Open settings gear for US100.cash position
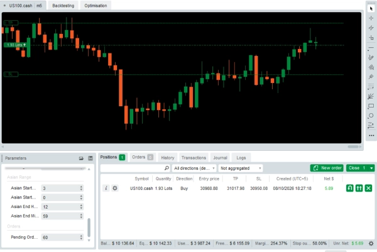This screenshot has height=252, width=377. pyautogui.click(x=115, y=188)
